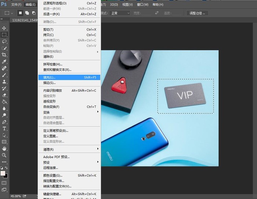Image resolution: width=257 pixels, height=199 pixels.
Task: Click the foreground color swatch
Action: (3, 173)
